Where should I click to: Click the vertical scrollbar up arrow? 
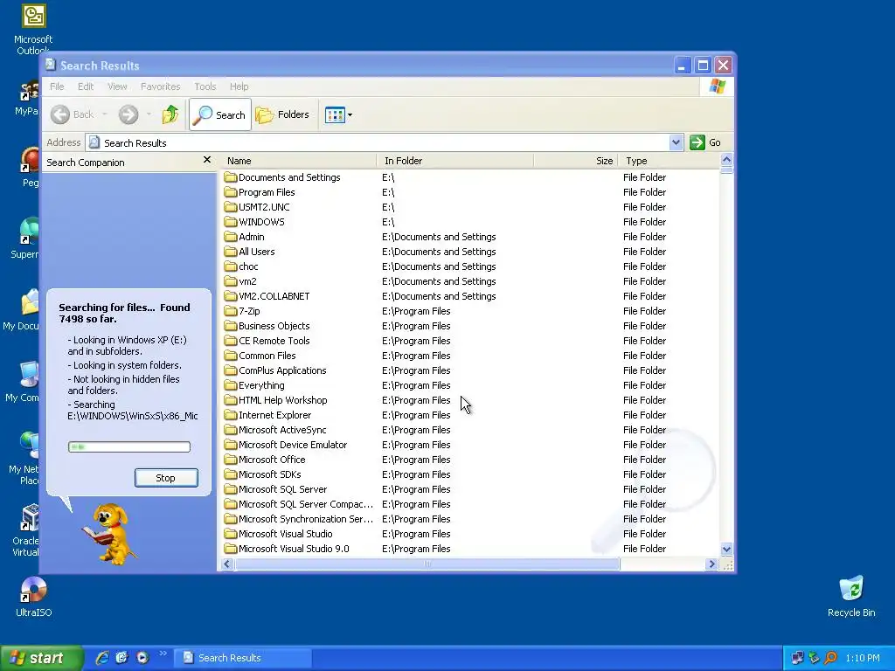pos(726,160)
